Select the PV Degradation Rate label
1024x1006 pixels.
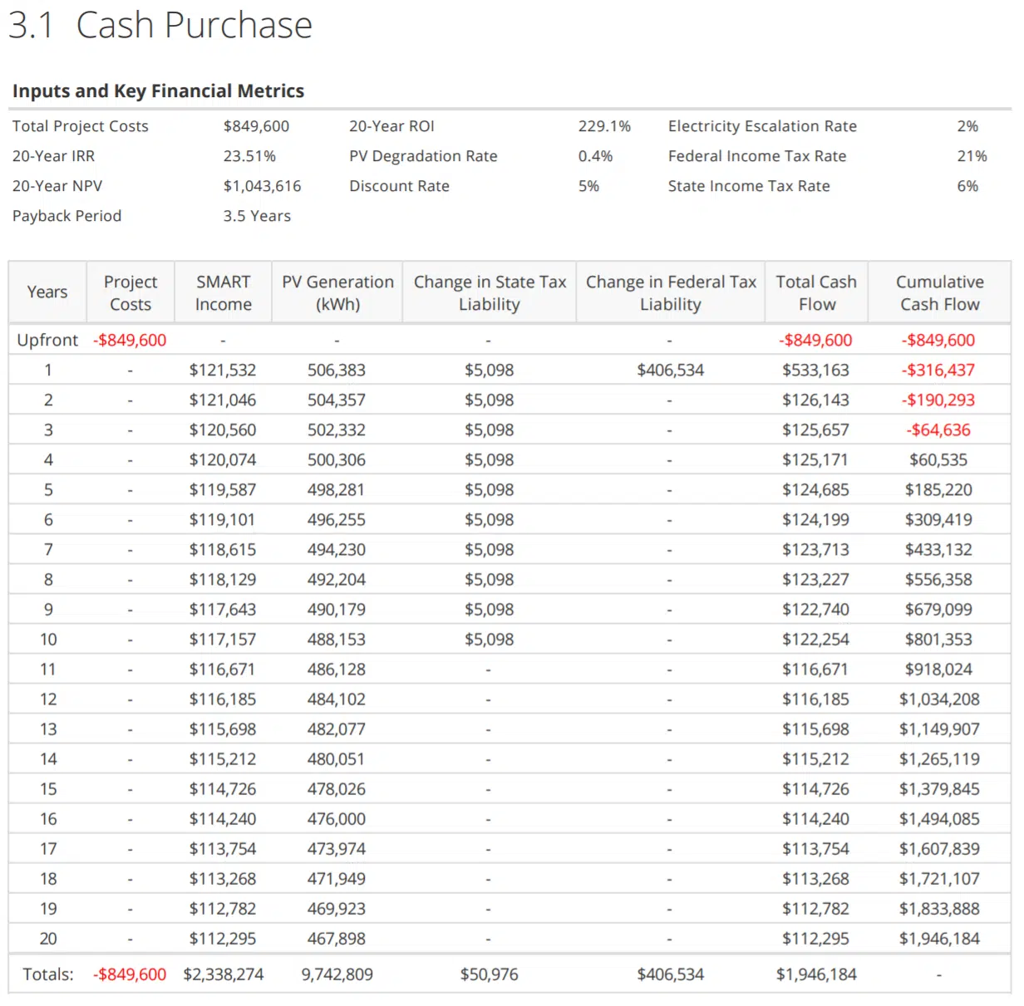coord(423,156)
